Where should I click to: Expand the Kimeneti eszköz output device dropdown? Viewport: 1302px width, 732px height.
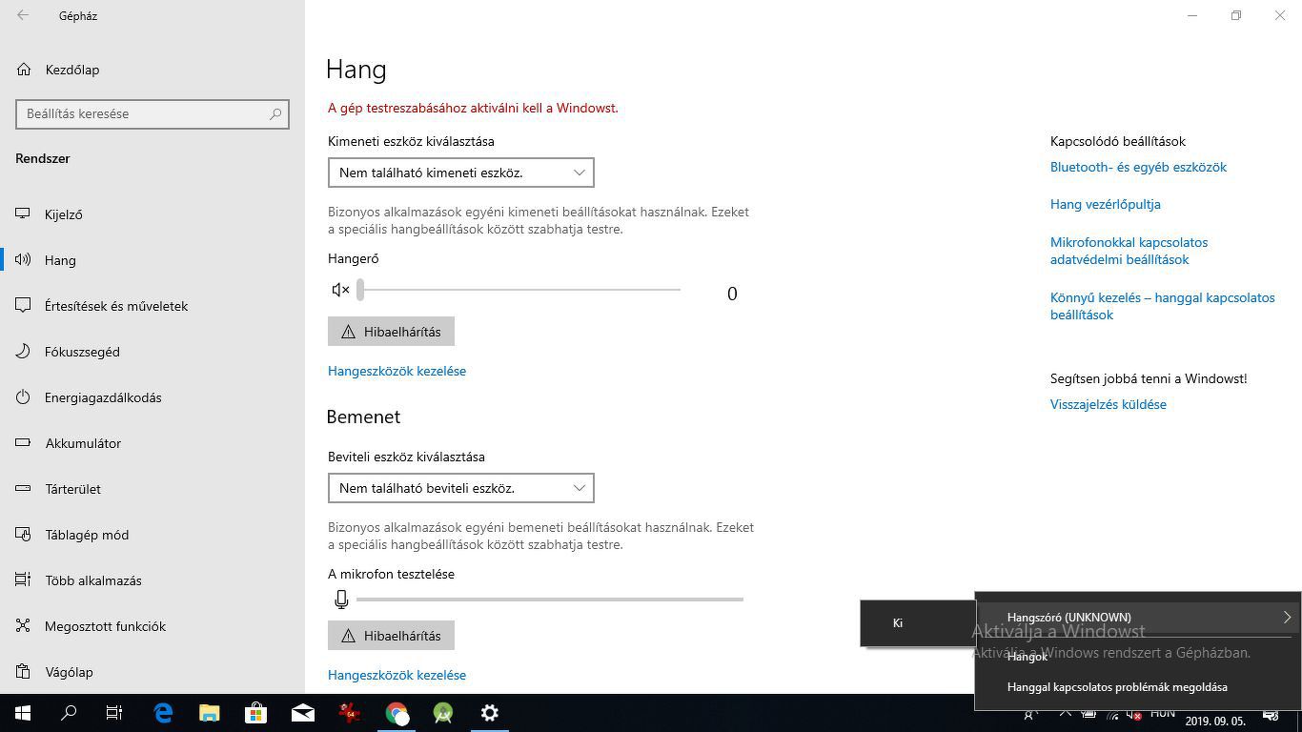click(461, 173)
